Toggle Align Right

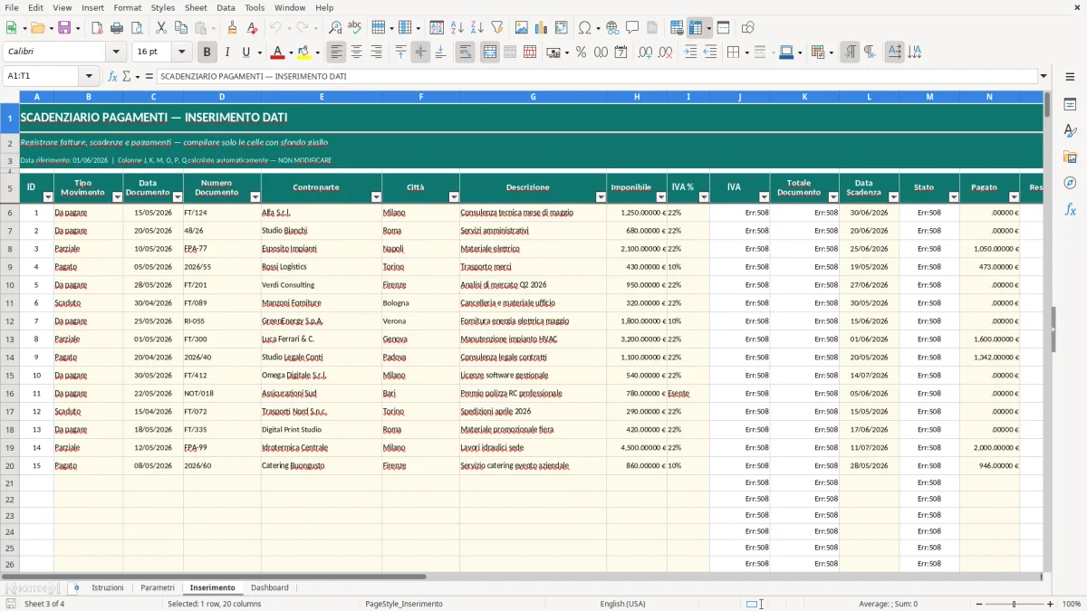point(376,53)
